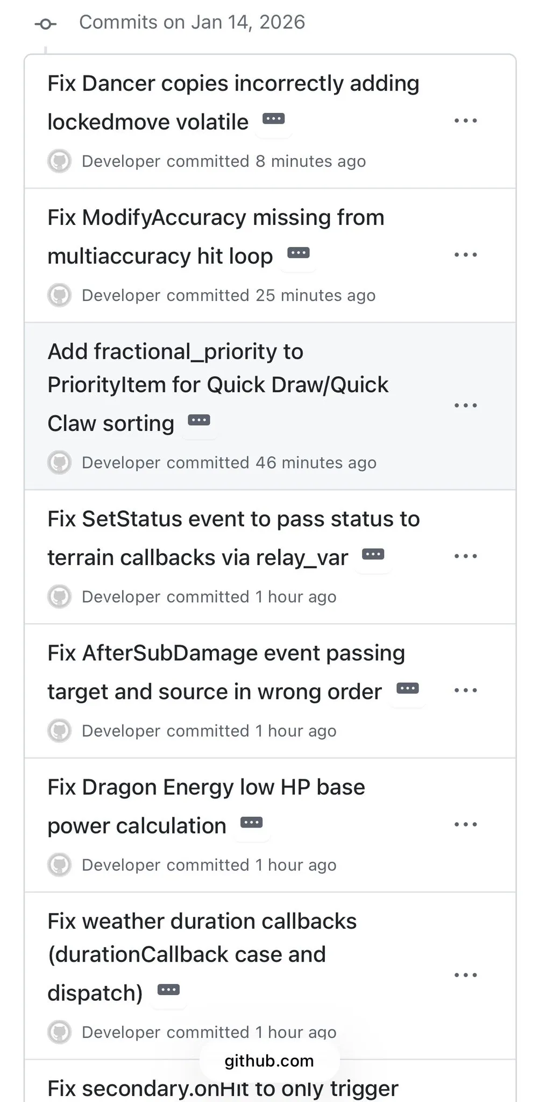Open actions menu for AfterSubDamage commit
Image resolution: width=539 pixels, height=1102 pixels.
pos(465,690)
